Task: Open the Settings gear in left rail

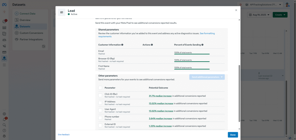Action: coord(4,114)
